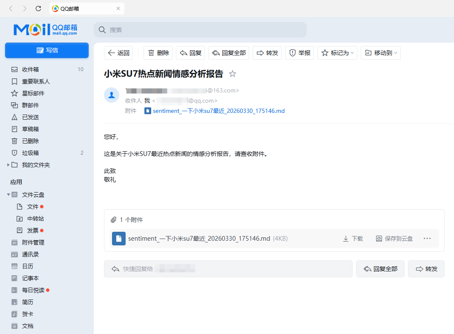Click 举报 report button

pos(299,53)
